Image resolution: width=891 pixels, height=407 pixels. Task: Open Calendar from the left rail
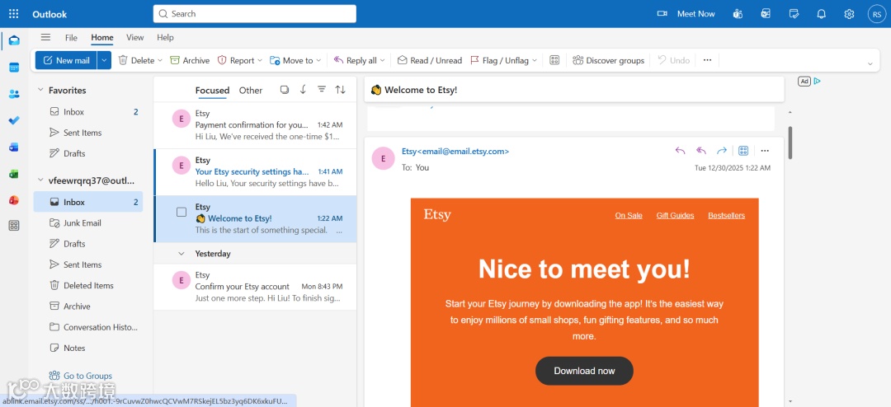[x=14, y=68]
